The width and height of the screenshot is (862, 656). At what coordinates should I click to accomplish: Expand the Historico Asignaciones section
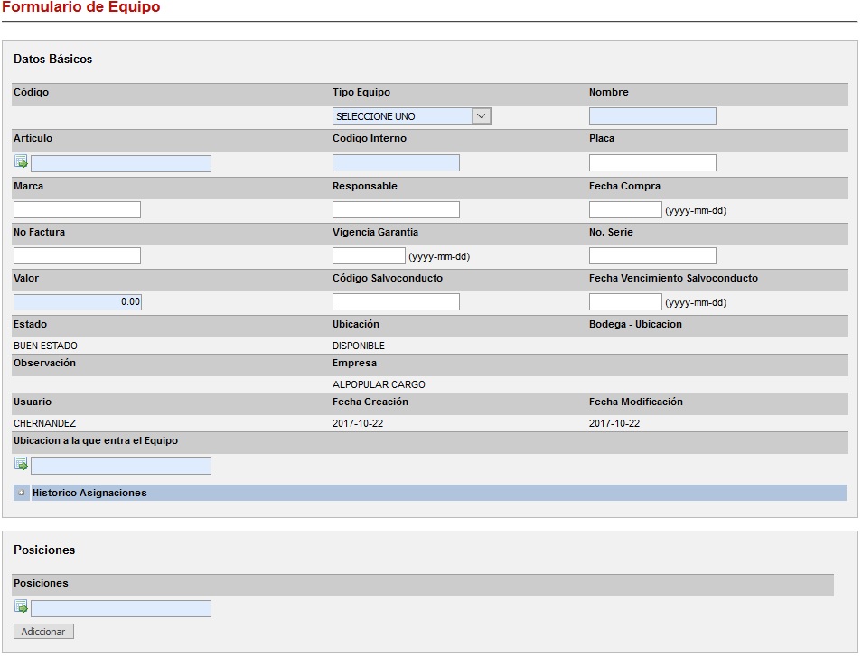tap(21, 493)
